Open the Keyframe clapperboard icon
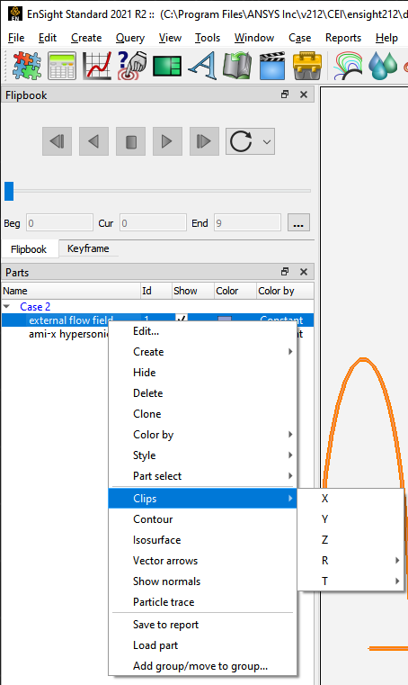The width and height of the screenshot is (408, 685). 272,66
